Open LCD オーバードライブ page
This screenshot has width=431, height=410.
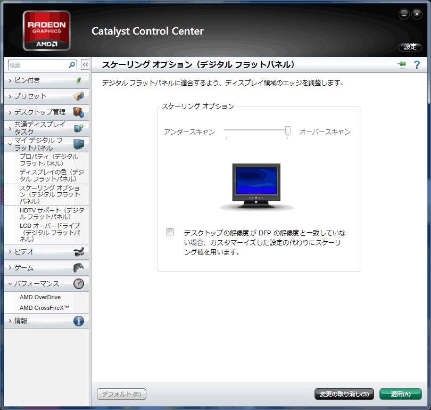point(50,232)
